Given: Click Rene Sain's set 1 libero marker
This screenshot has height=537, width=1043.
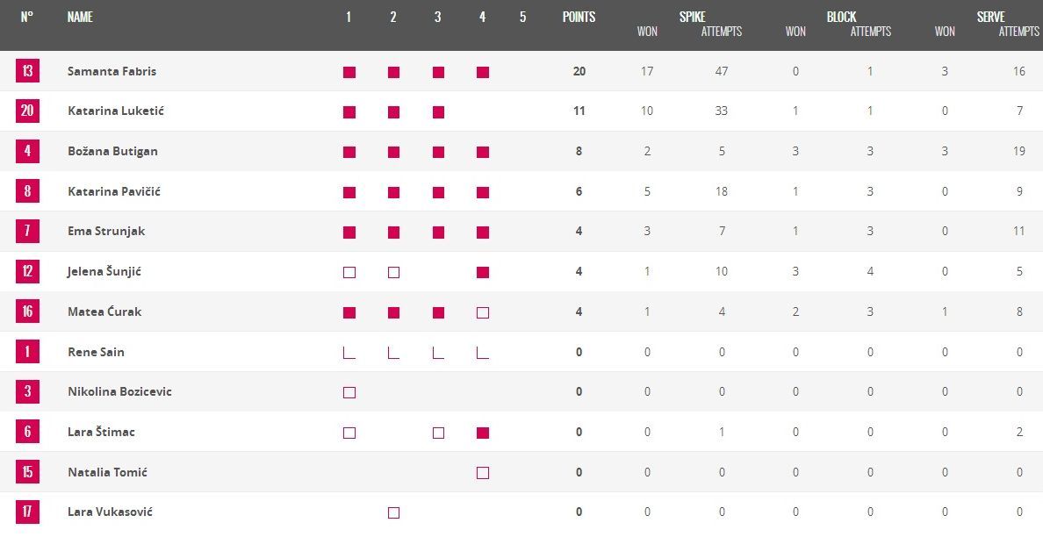Looking at the screenshot, I should pyautogui.click(x=349, y=353).
